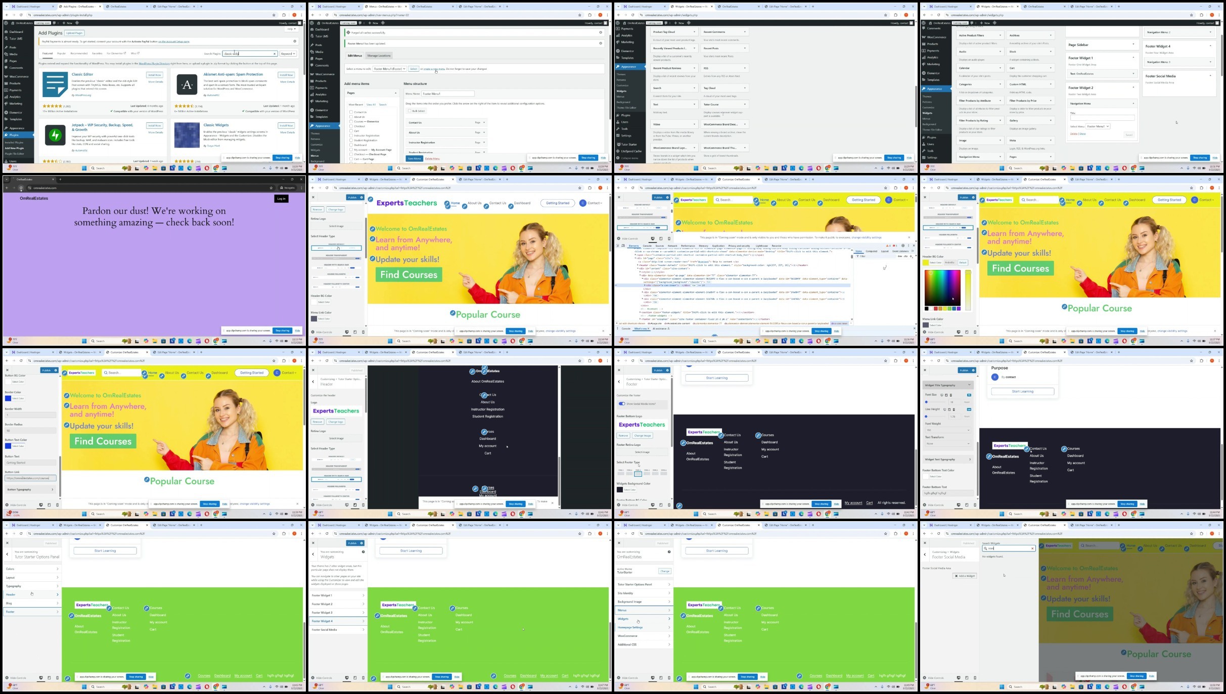
Task: Click the Classic Widgets plugin icon
Action: 187,135
